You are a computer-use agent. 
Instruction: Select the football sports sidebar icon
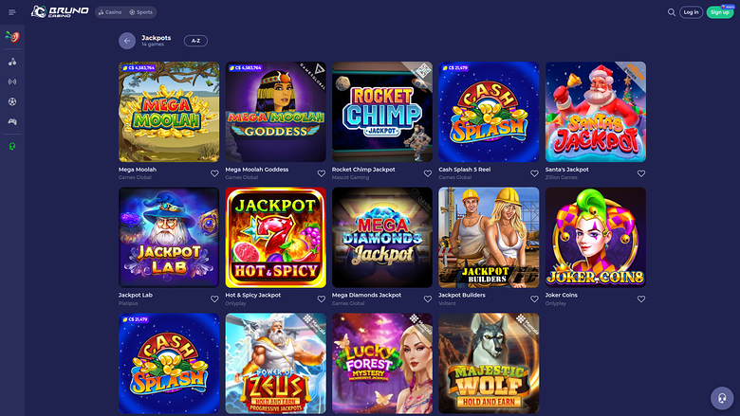(x=12, y=101)
